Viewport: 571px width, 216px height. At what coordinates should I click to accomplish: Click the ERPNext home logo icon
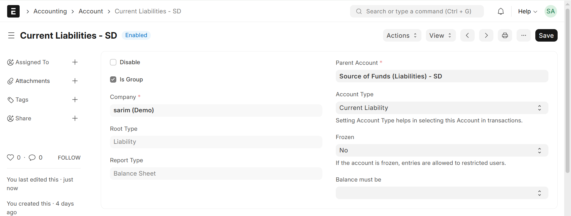point(13,11)
